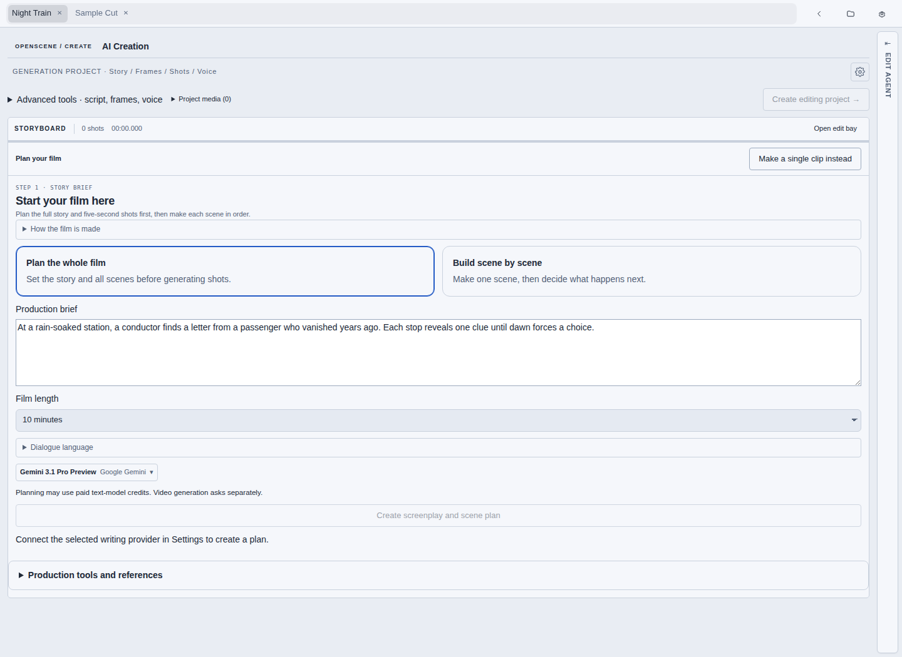The width and height of the screenshot is (902, 657).
Task: Select the Build scene by scene option
Action: [x=651, y=271]
